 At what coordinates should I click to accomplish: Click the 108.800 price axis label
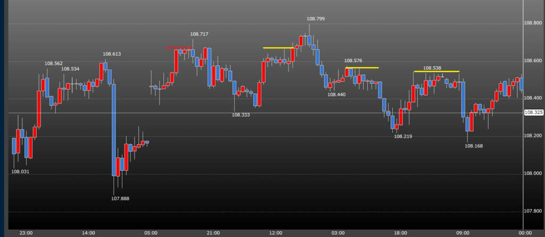tap(533, 23)
